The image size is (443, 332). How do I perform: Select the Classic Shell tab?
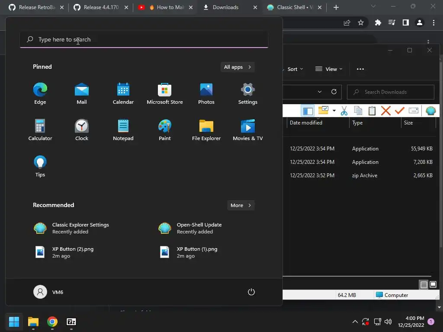coord(294,7)
